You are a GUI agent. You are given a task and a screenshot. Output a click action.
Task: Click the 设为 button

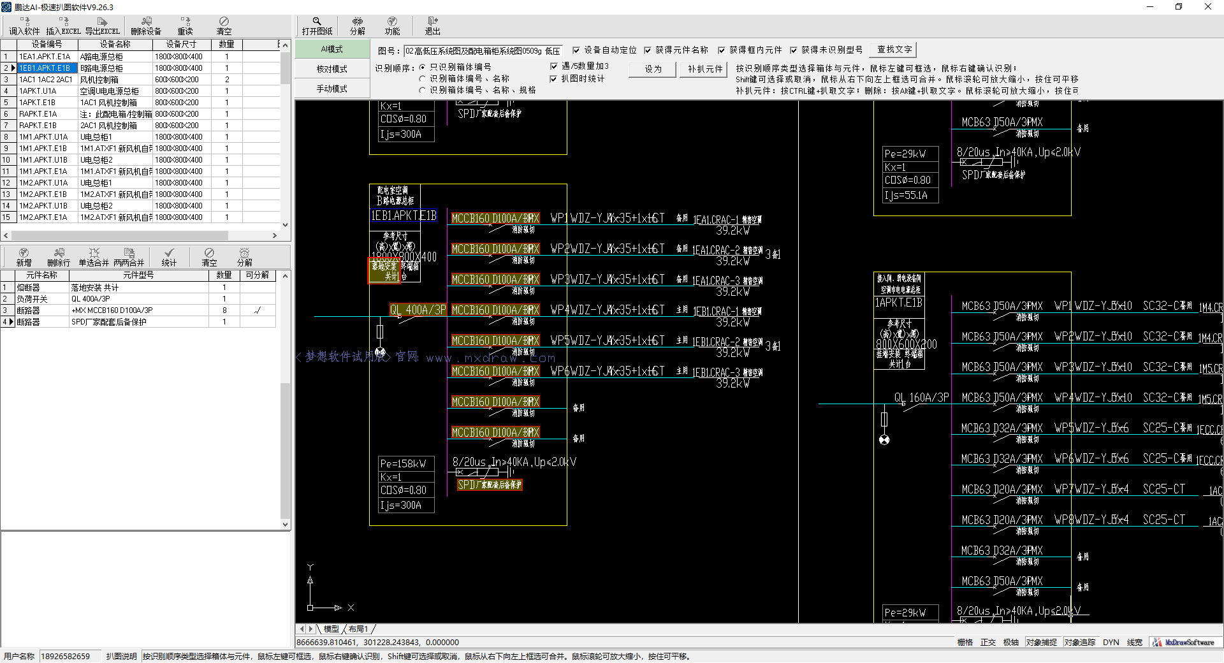click(x=653, y=69)
